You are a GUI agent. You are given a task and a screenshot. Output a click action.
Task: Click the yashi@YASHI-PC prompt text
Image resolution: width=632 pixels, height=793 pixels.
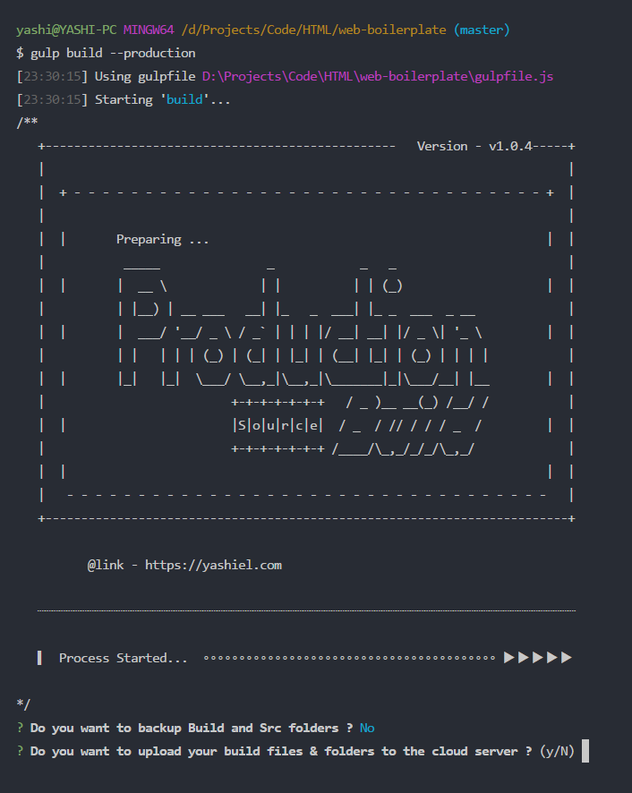coord(66,30)
